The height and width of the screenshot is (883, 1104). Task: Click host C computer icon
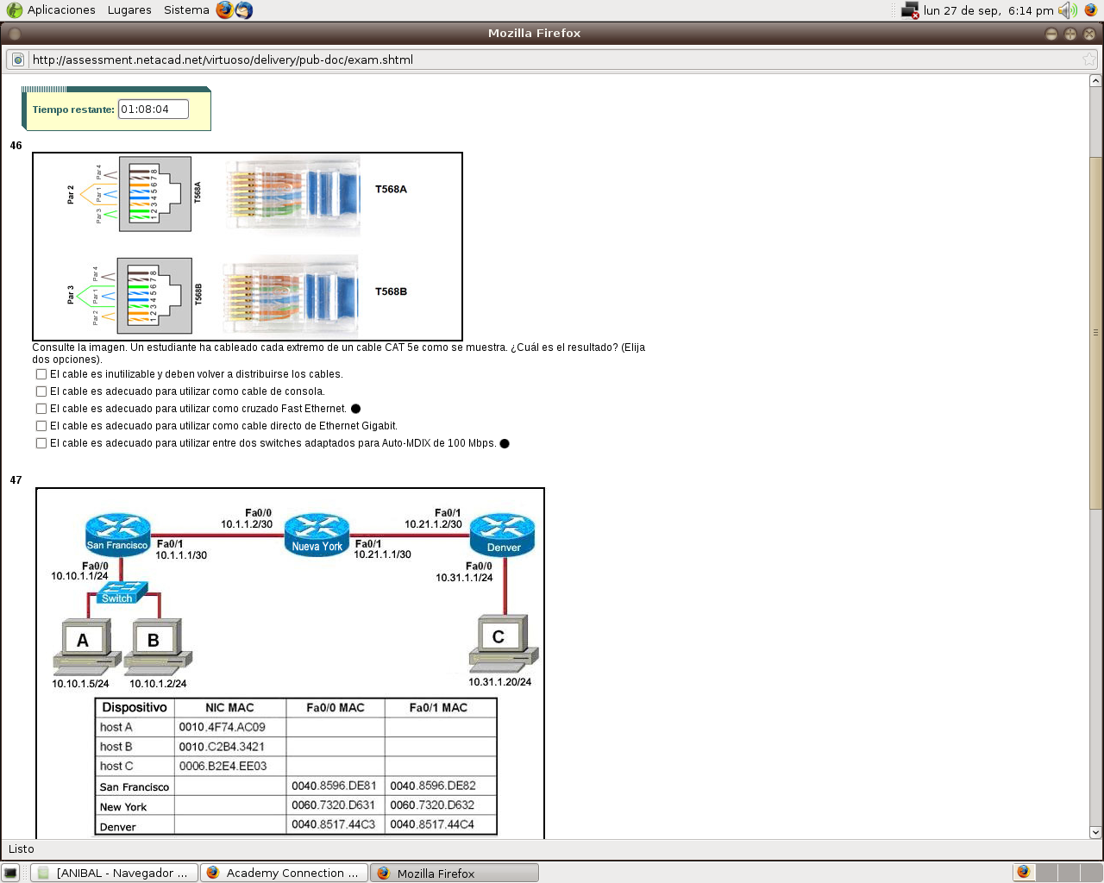coord(503,643)
